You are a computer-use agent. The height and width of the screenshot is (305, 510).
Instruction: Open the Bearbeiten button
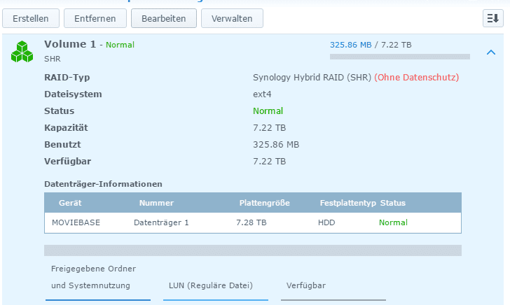point(164,18)
